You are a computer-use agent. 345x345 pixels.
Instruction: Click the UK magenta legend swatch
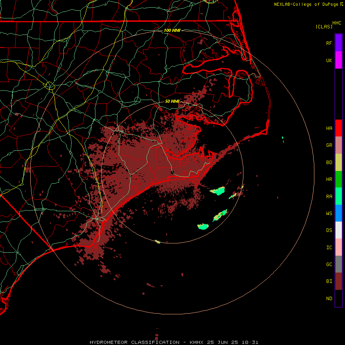pyautogui.click(x=338, y=60)
